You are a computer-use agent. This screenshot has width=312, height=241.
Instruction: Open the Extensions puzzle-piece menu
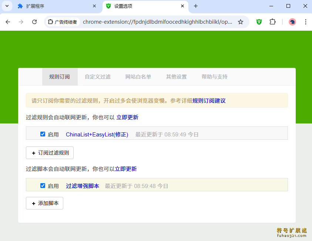coord(272,22)
